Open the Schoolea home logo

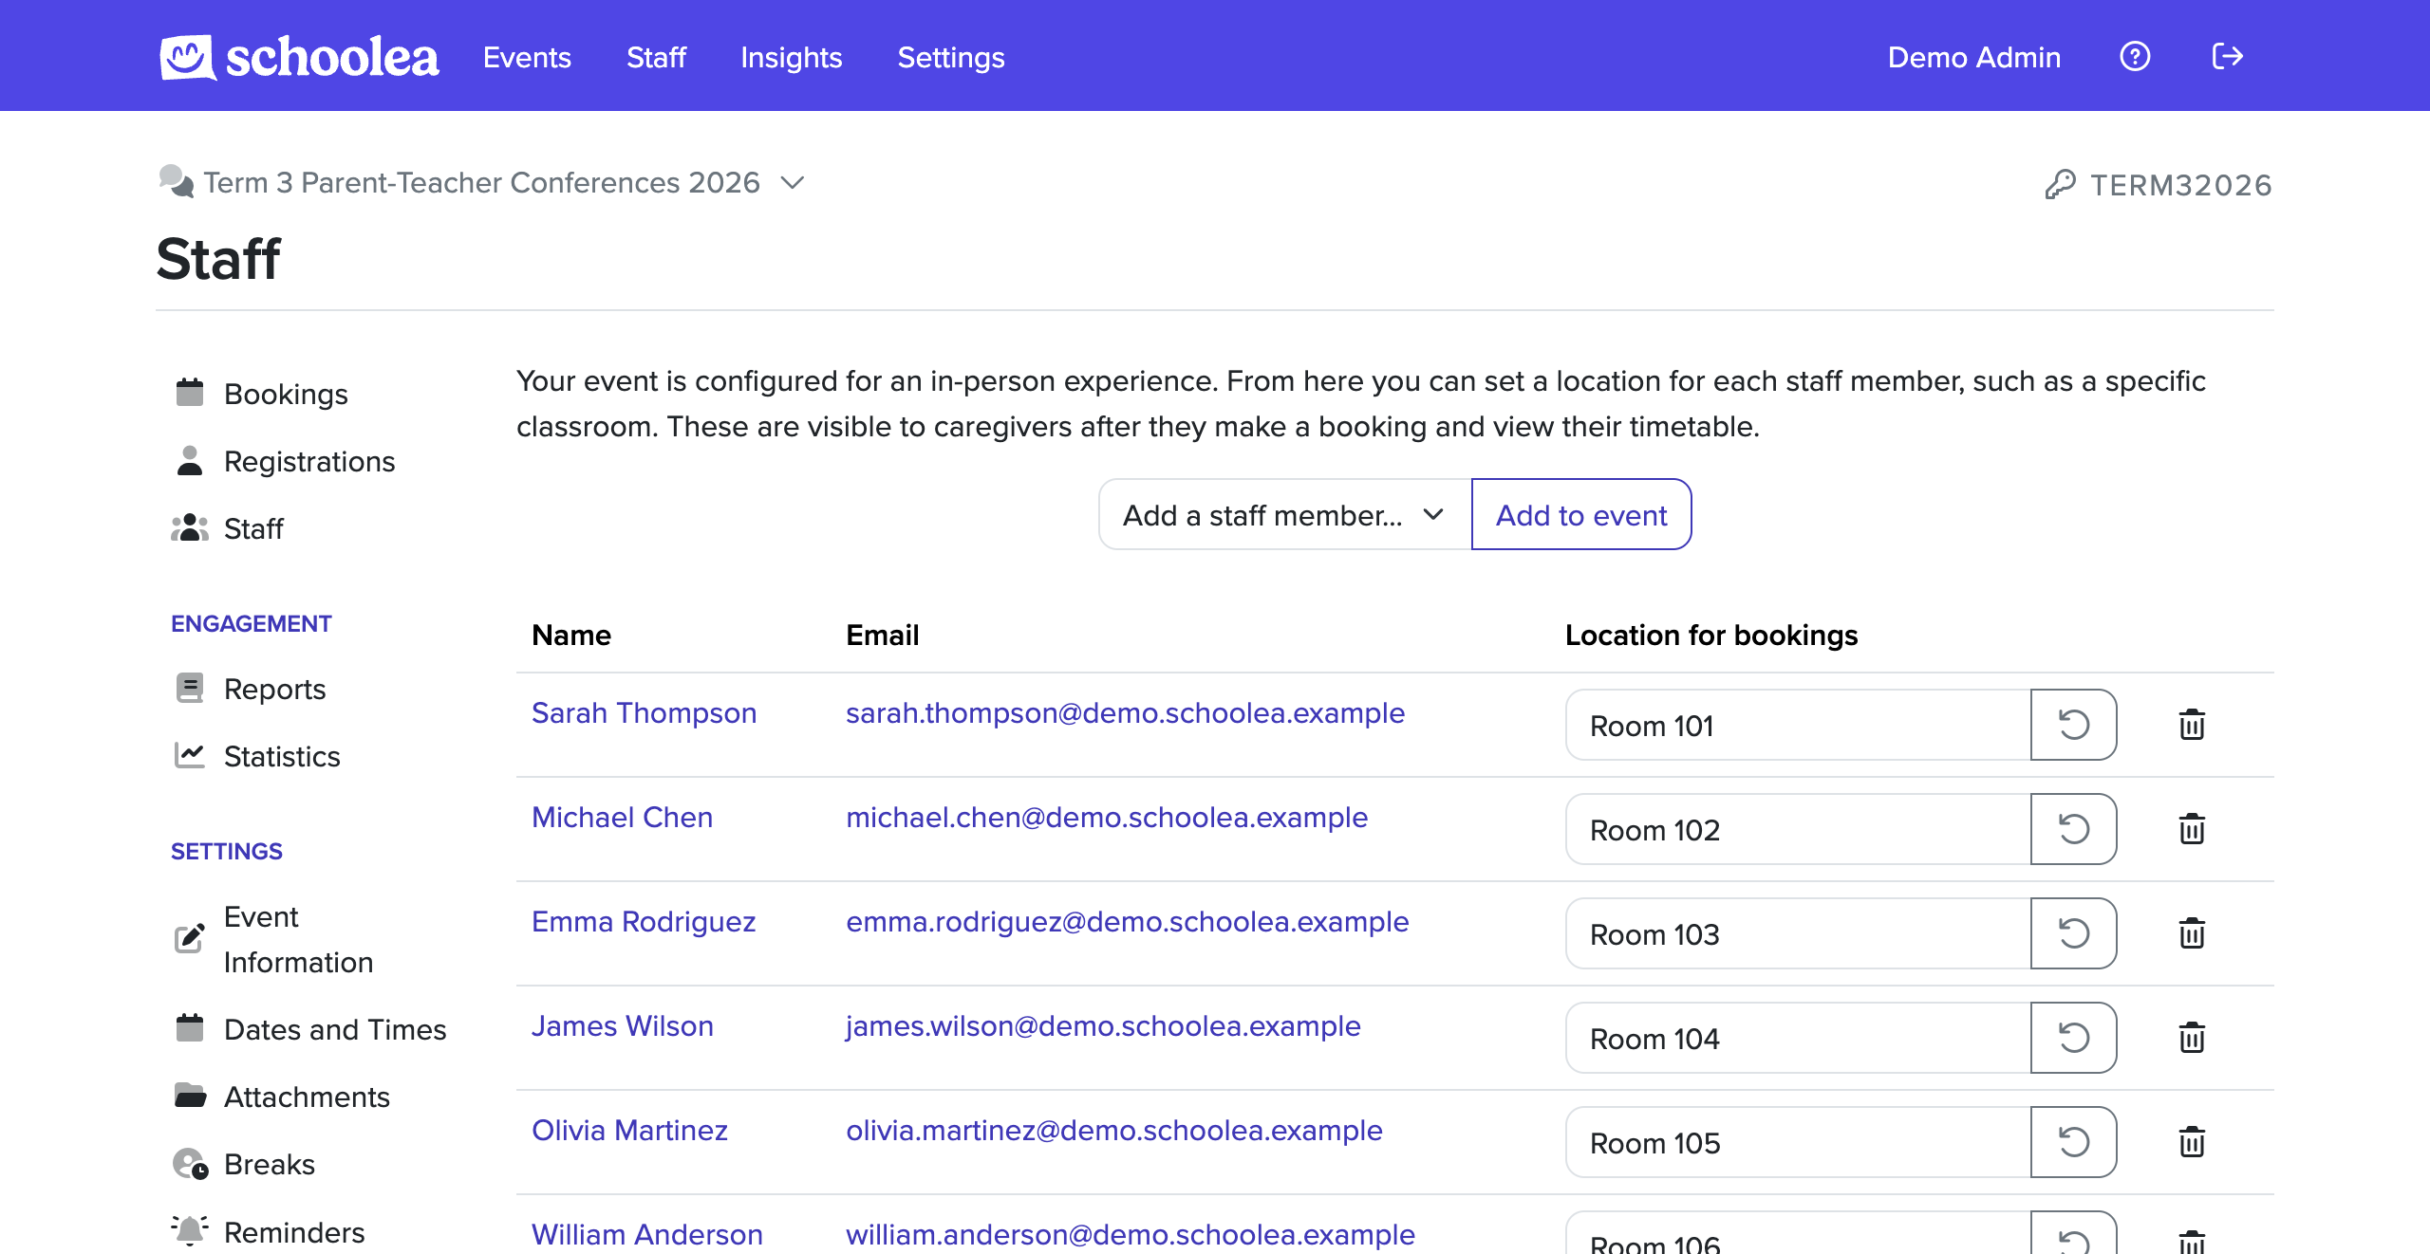click(299, 57)
